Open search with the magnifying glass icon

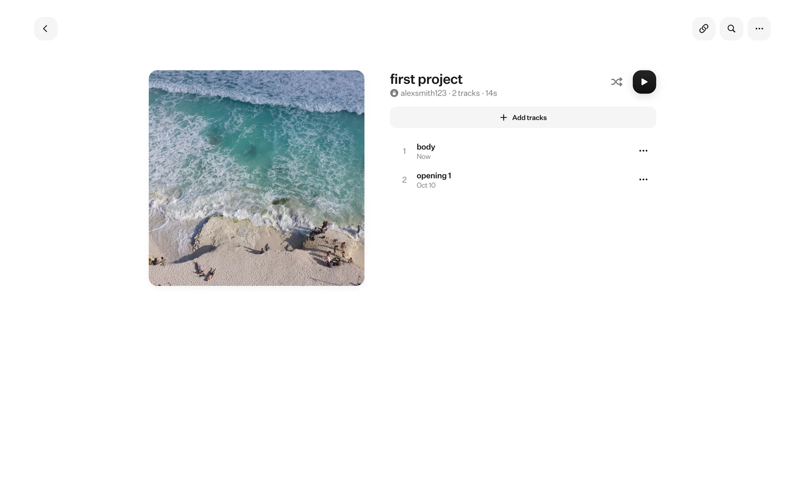coord(731,29)
